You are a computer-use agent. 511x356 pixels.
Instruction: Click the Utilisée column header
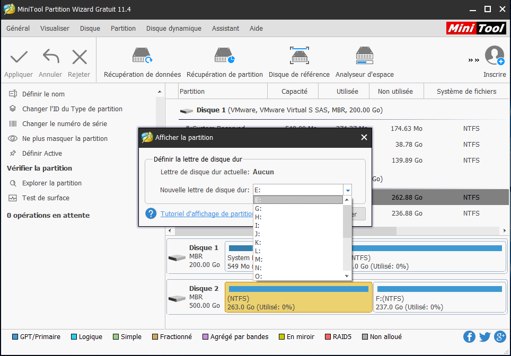point(344,92)
